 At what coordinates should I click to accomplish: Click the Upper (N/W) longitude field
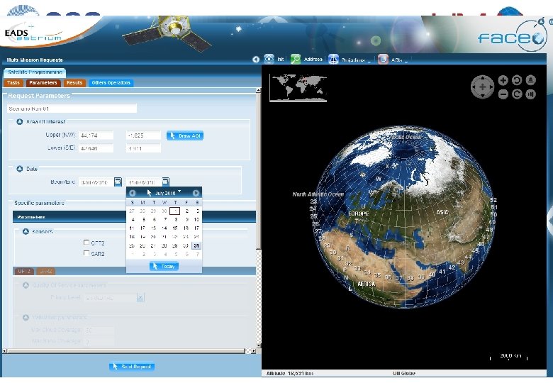(143, 135)
